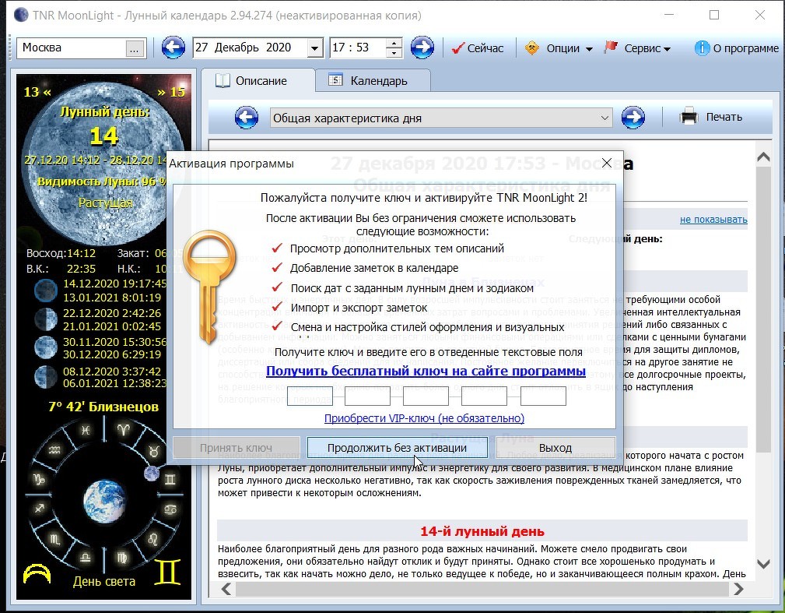The width and height of the screenshot is (785, 613).
Task: Click the first quarter moon phase icon
Action: 45,319
